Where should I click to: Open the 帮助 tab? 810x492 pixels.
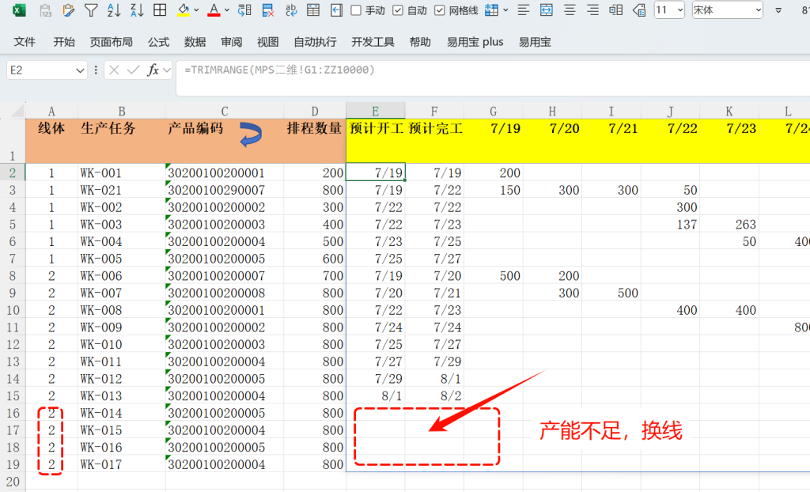[x=420, y=42]
